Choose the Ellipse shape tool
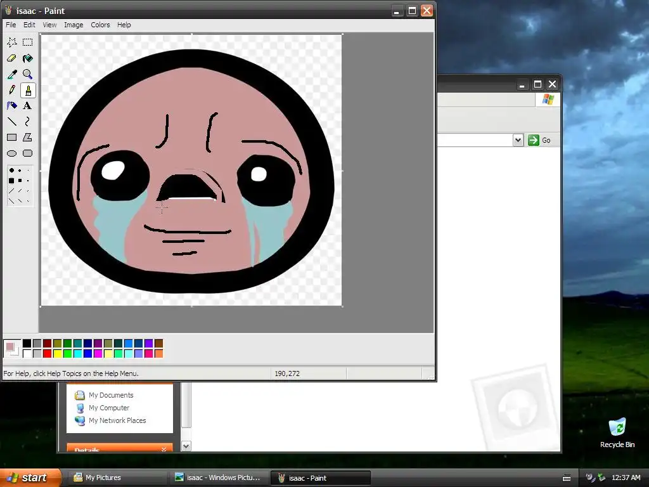The width and height of the screenshot is (649, 487). coord(11,153)
